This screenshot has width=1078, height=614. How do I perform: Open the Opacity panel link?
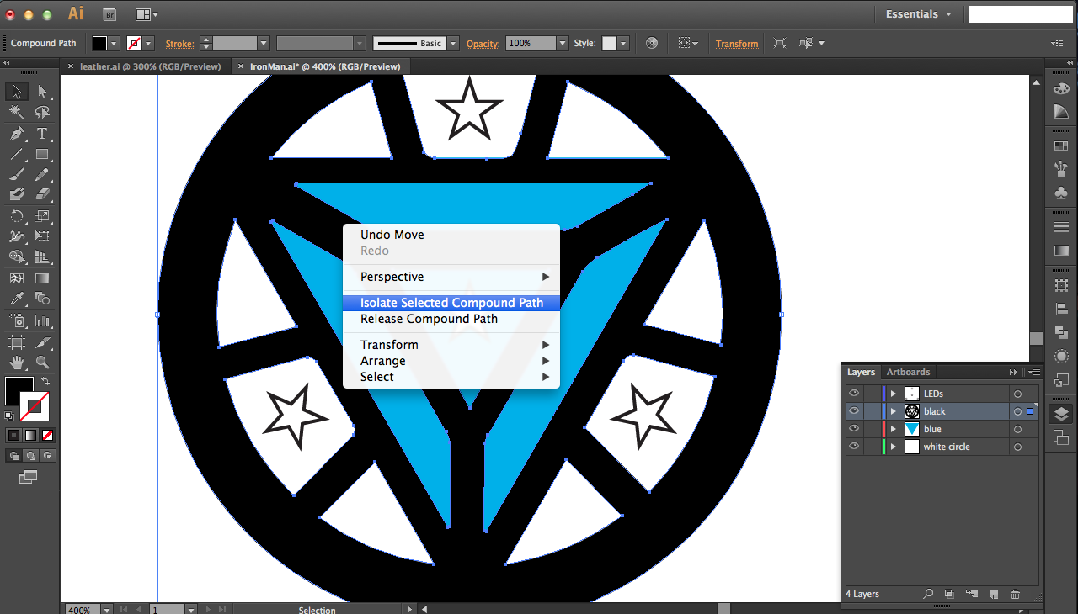(483, 44)
